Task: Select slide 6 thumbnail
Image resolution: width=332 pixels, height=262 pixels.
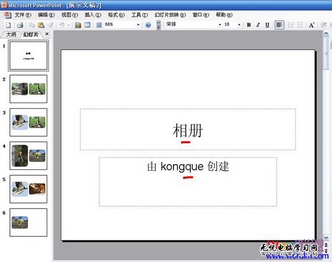Action: 29,222
